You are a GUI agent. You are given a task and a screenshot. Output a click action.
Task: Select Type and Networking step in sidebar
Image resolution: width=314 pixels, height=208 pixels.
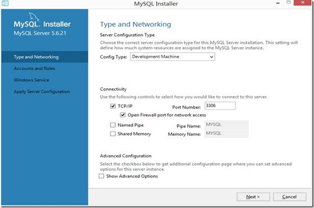[x=44, y=57]
